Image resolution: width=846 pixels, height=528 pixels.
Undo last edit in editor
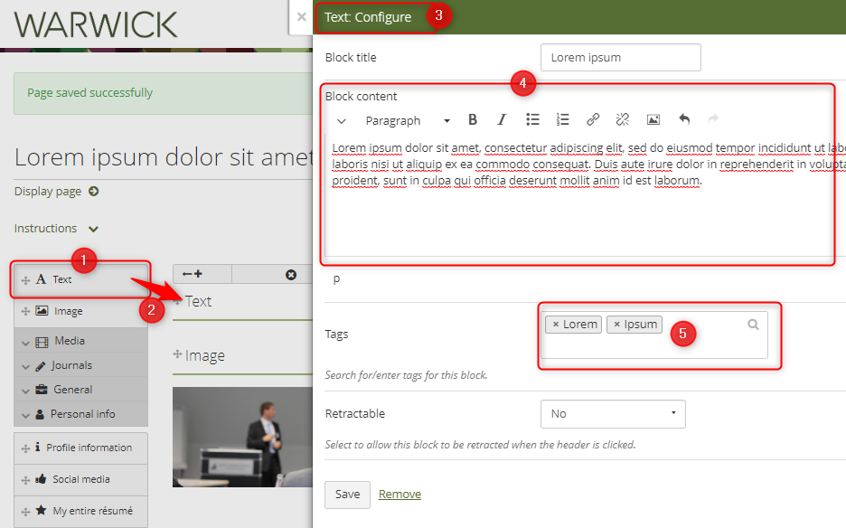coord(684,120)
